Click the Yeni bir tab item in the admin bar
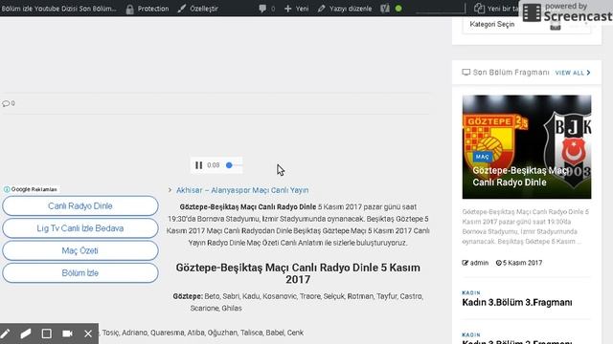This screenshot has width=613, height=344. (497, 9)
